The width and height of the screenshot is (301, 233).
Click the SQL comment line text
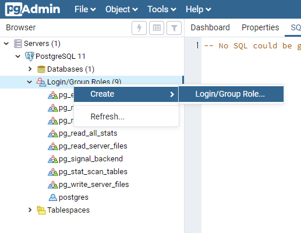253,46
